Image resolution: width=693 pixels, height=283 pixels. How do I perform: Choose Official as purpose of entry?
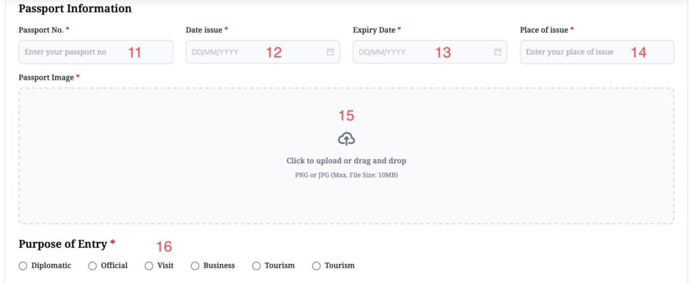click(x=92, y=266)
